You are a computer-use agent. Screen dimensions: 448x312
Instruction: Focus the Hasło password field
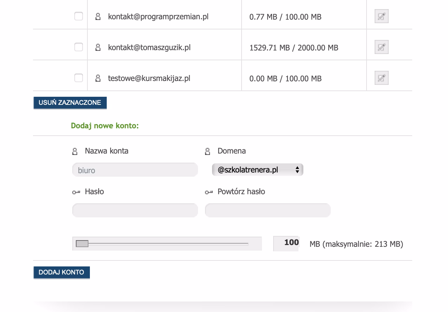click(x=135, y=210)
